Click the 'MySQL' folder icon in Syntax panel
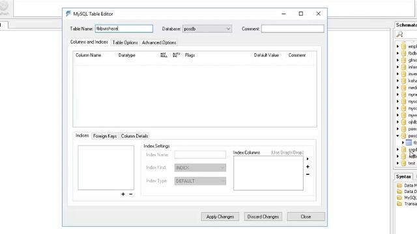Screen dimensions: 417x234 coord(399,198)
